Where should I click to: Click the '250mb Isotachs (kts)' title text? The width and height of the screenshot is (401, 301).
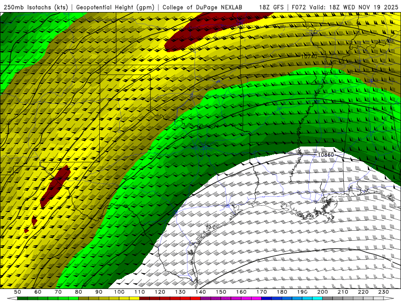point(36,8)
